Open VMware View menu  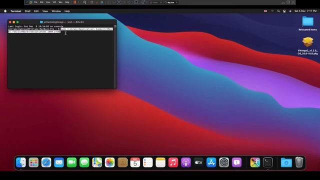coord(48,2)
